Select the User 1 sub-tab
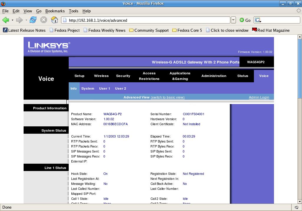 click(104, 88)
